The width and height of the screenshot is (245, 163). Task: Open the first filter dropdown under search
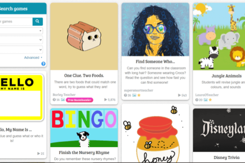click(21, 31)
